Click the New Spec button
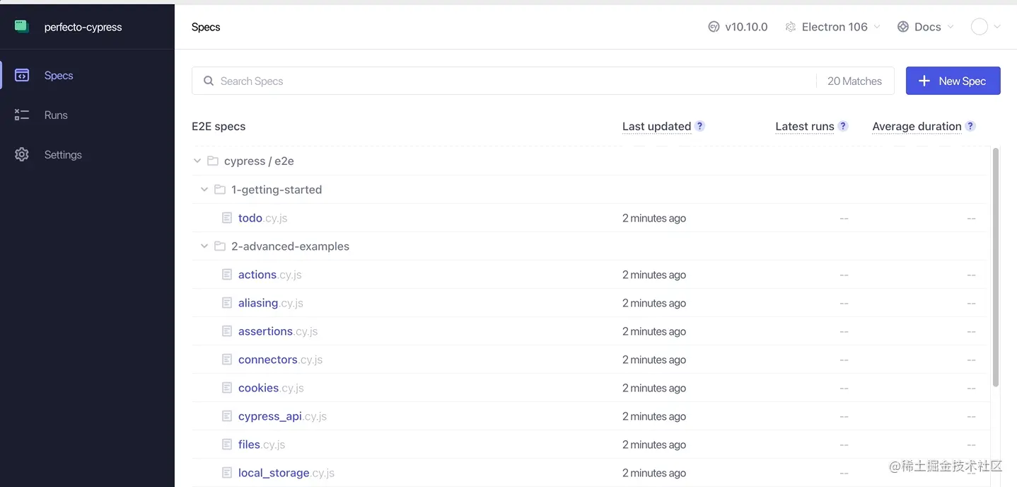The width and height of the screenshot is (1017, 487). click(953, 81)
